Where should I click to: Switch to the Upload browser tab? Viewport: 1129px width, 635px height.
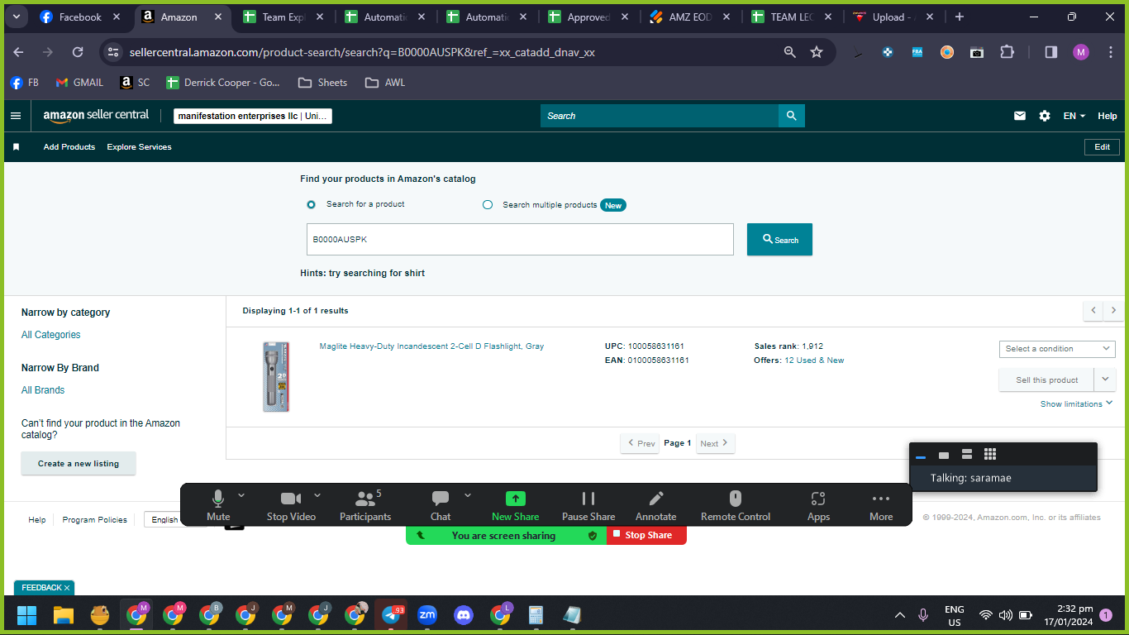[893, 17]
